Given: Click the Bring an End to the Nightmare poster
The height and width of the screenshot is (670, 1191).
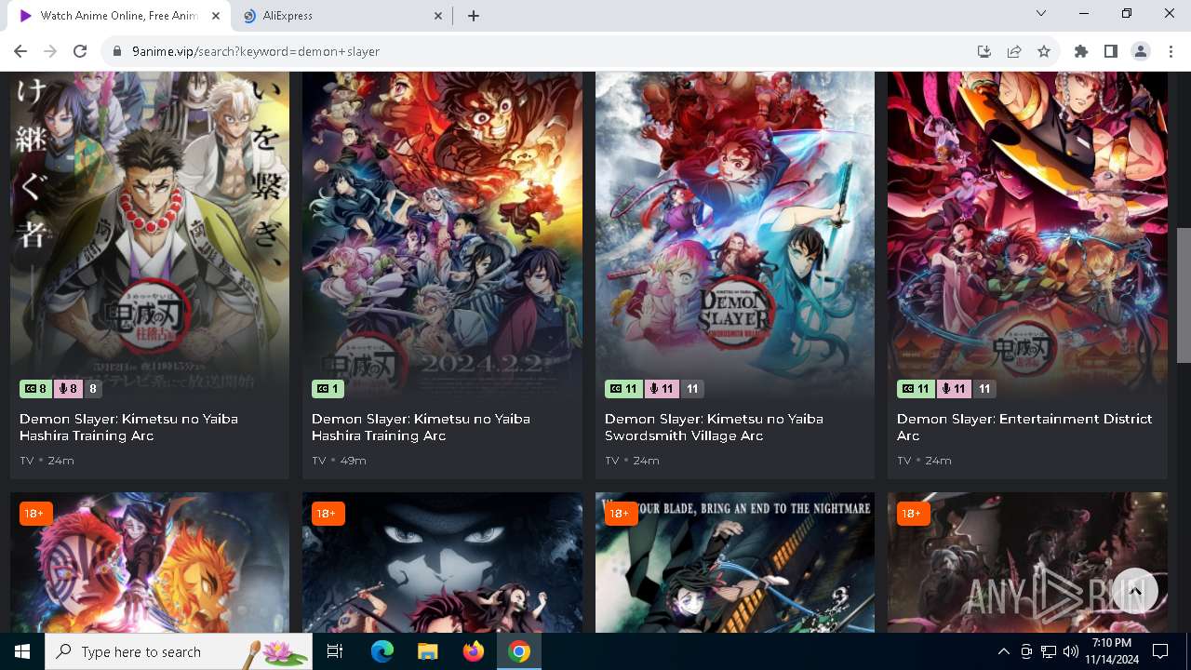Looking at the screenshot, I should (x=735, y=563).
